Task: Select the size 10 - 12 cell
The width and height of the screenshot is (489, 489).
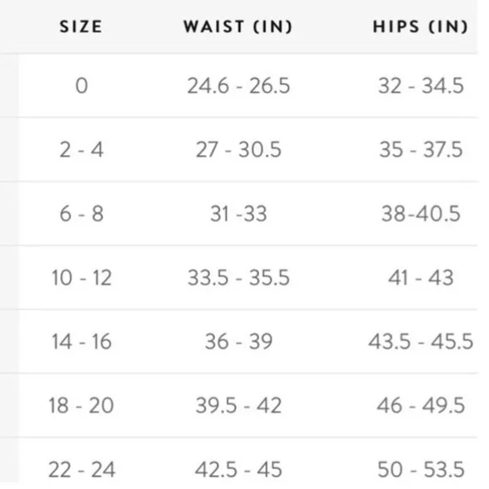Action: pos(82,278)
